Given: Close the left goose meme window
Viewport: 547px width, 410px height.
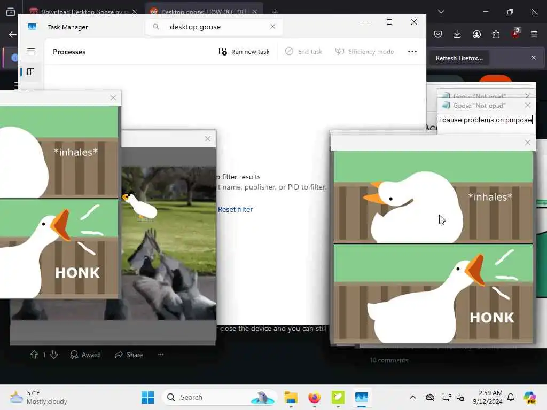Looking at the screenshot, I should 113,98.
